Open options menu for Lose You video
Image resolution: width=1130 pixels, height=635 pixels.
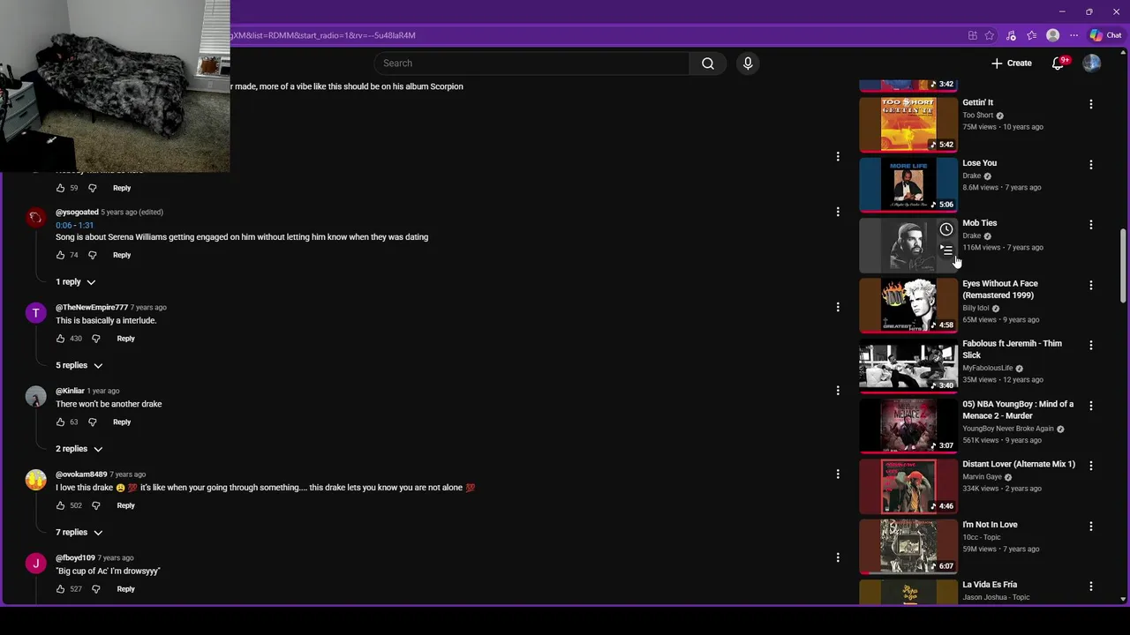pyautogui.click(x=1090, y=165)
